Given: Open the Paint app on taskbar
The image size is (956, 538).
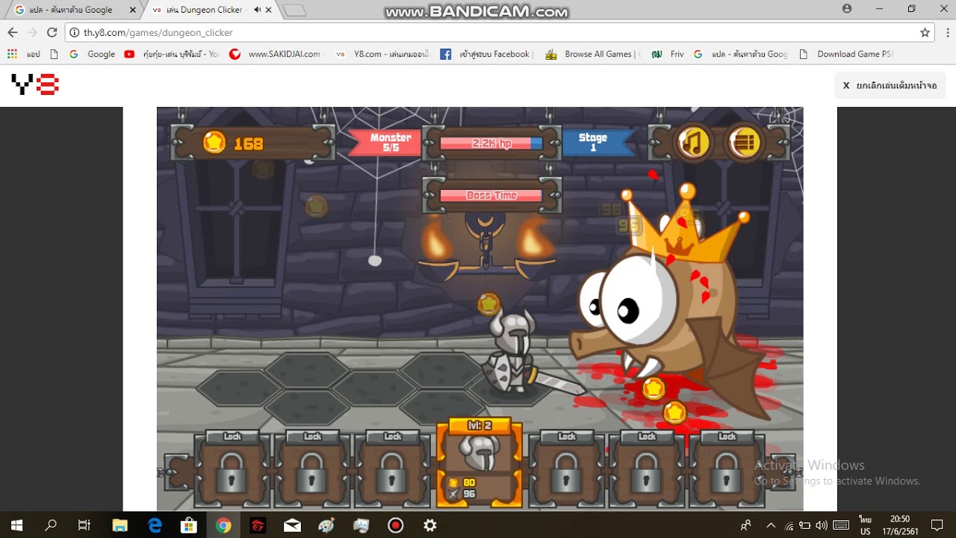Looking at the screenshot, I should tap(326, 525).
